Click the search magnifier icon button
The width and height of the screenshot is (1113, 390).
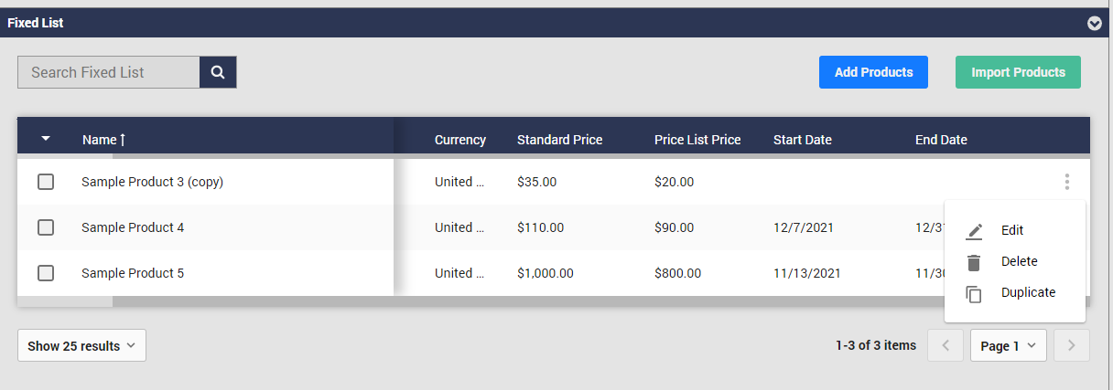pyautogui.click(x=218, y=72)
